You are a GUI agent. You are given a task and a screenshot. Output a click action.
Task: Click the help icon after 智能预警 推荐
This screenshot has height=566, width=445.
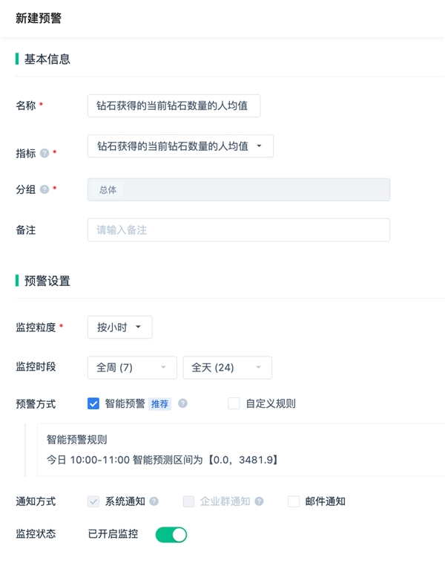click(x=182, y=403)
